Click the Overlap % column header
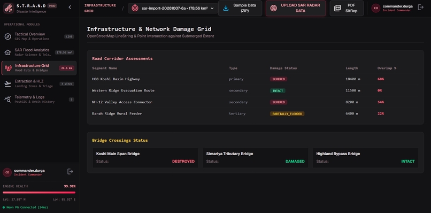The height and width of the screenshot is (213, 431). [x=387, y=68]
